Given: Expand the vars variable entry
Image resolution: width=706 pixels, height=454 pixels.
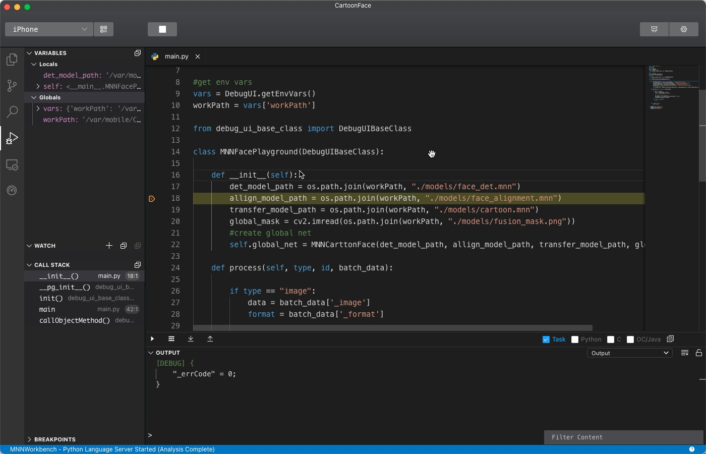Looking at the screenshot, I should pos(38,108).
